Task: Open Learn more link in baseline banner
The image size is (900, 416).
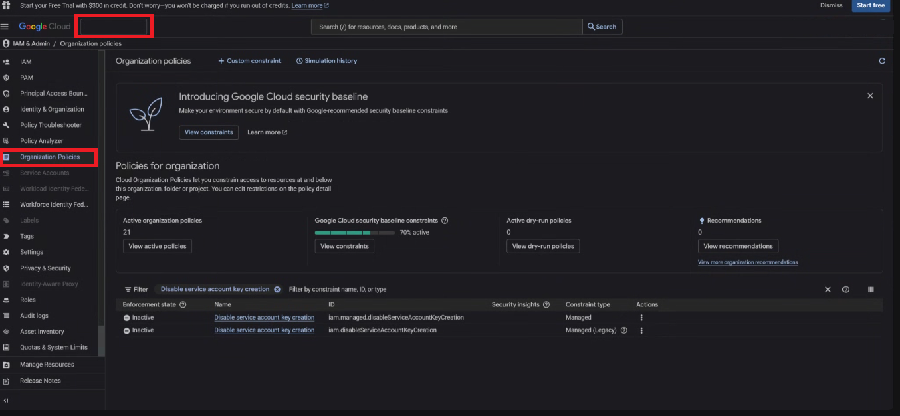Action: click(x=267, y=132)
